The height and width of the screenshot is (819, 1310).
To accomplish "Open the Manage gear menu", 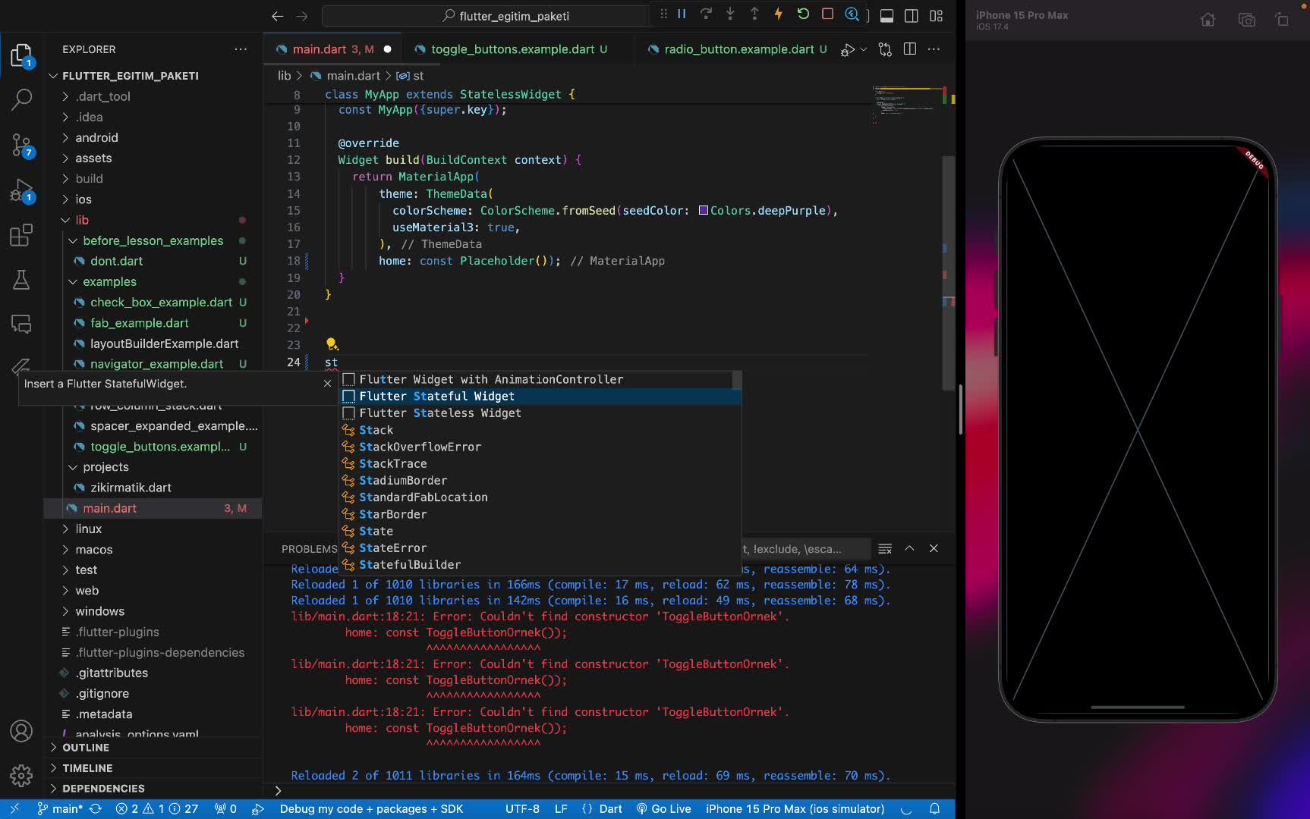I will pos(21,775).
